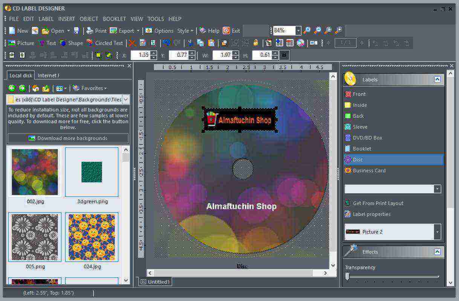Open the TOOLS menu
The height and width of the screenshot is (301, 459).
[156, 19]
